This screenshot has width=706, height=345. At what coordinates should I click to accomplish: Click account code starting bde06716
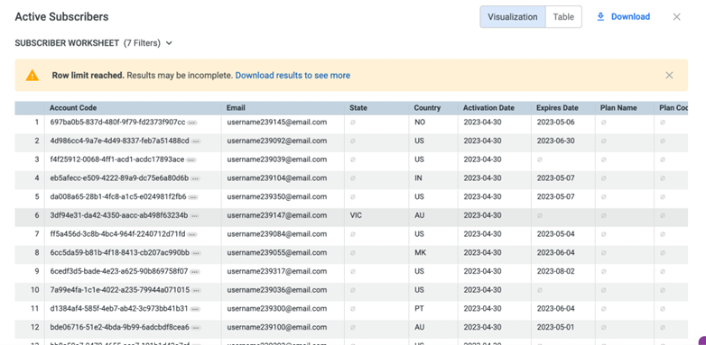click(x=120, y=327)
